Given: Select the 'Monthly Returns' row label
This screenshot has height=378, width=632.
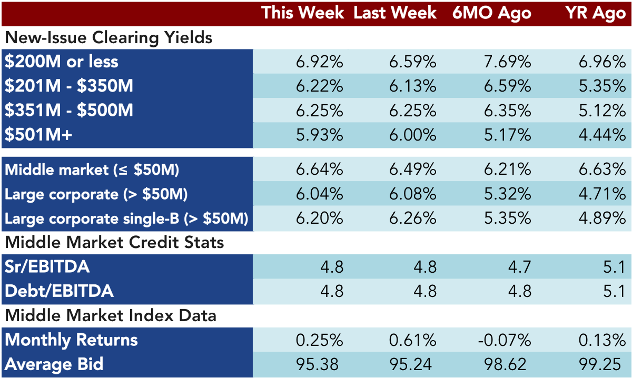Looking at the screenshot, I should pos(72,340).
